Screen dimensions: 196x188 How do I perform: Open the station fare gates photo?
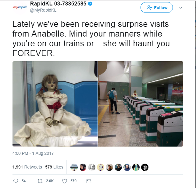(x=141, y=104)
